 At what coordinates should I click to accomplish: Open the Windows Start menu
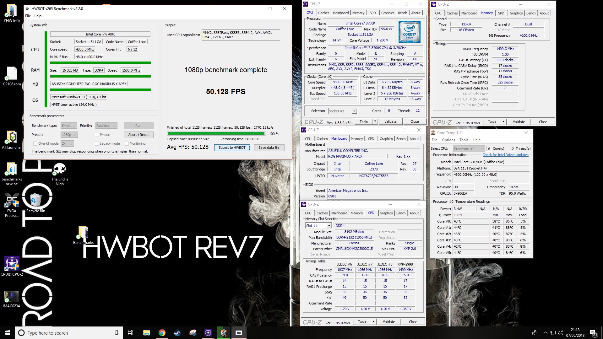click(x=8, y=333)
